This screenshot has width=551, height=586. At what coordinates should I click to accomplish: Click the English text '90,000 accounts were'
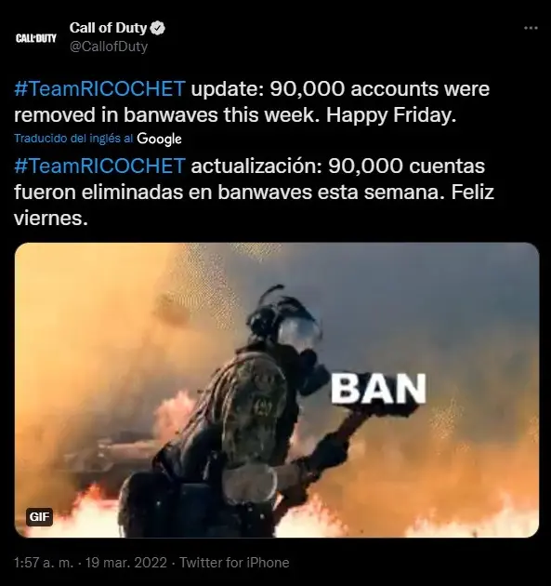380,89
